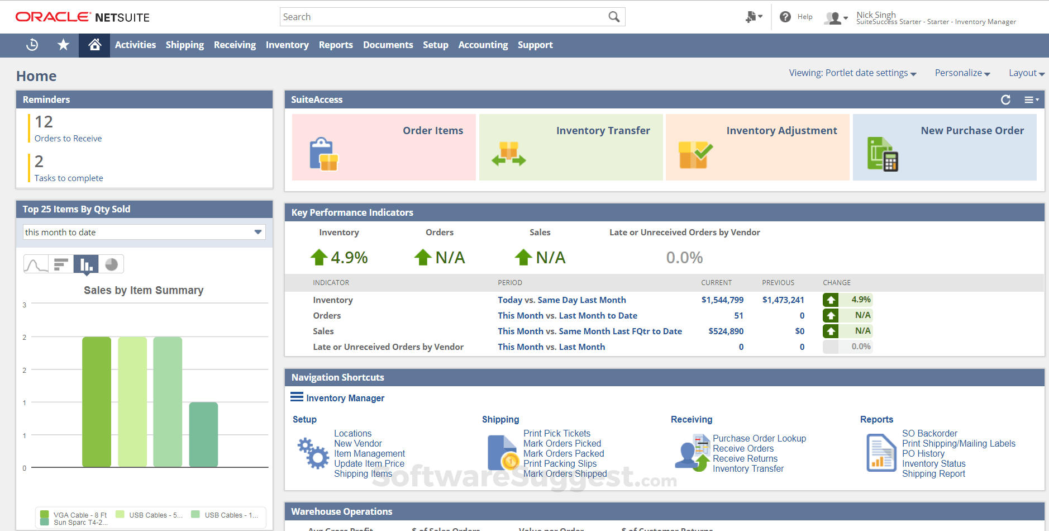Expand the Personalize dropdown
The height and width of the screenshot is (531, 1049).
point(962,73)
